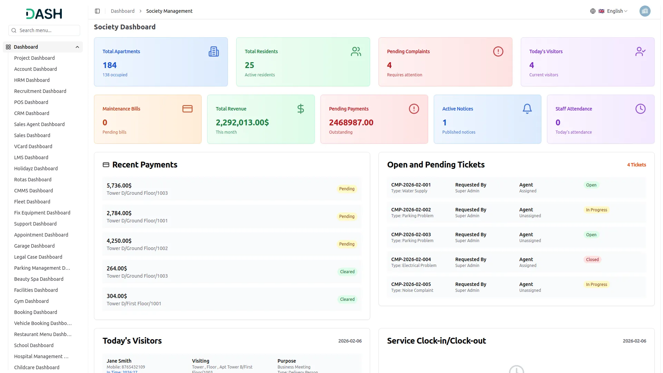This screenshot has width=663, height=373.
Task: Click the Today's Visitors user-check icon
Action: click(640, 51)
